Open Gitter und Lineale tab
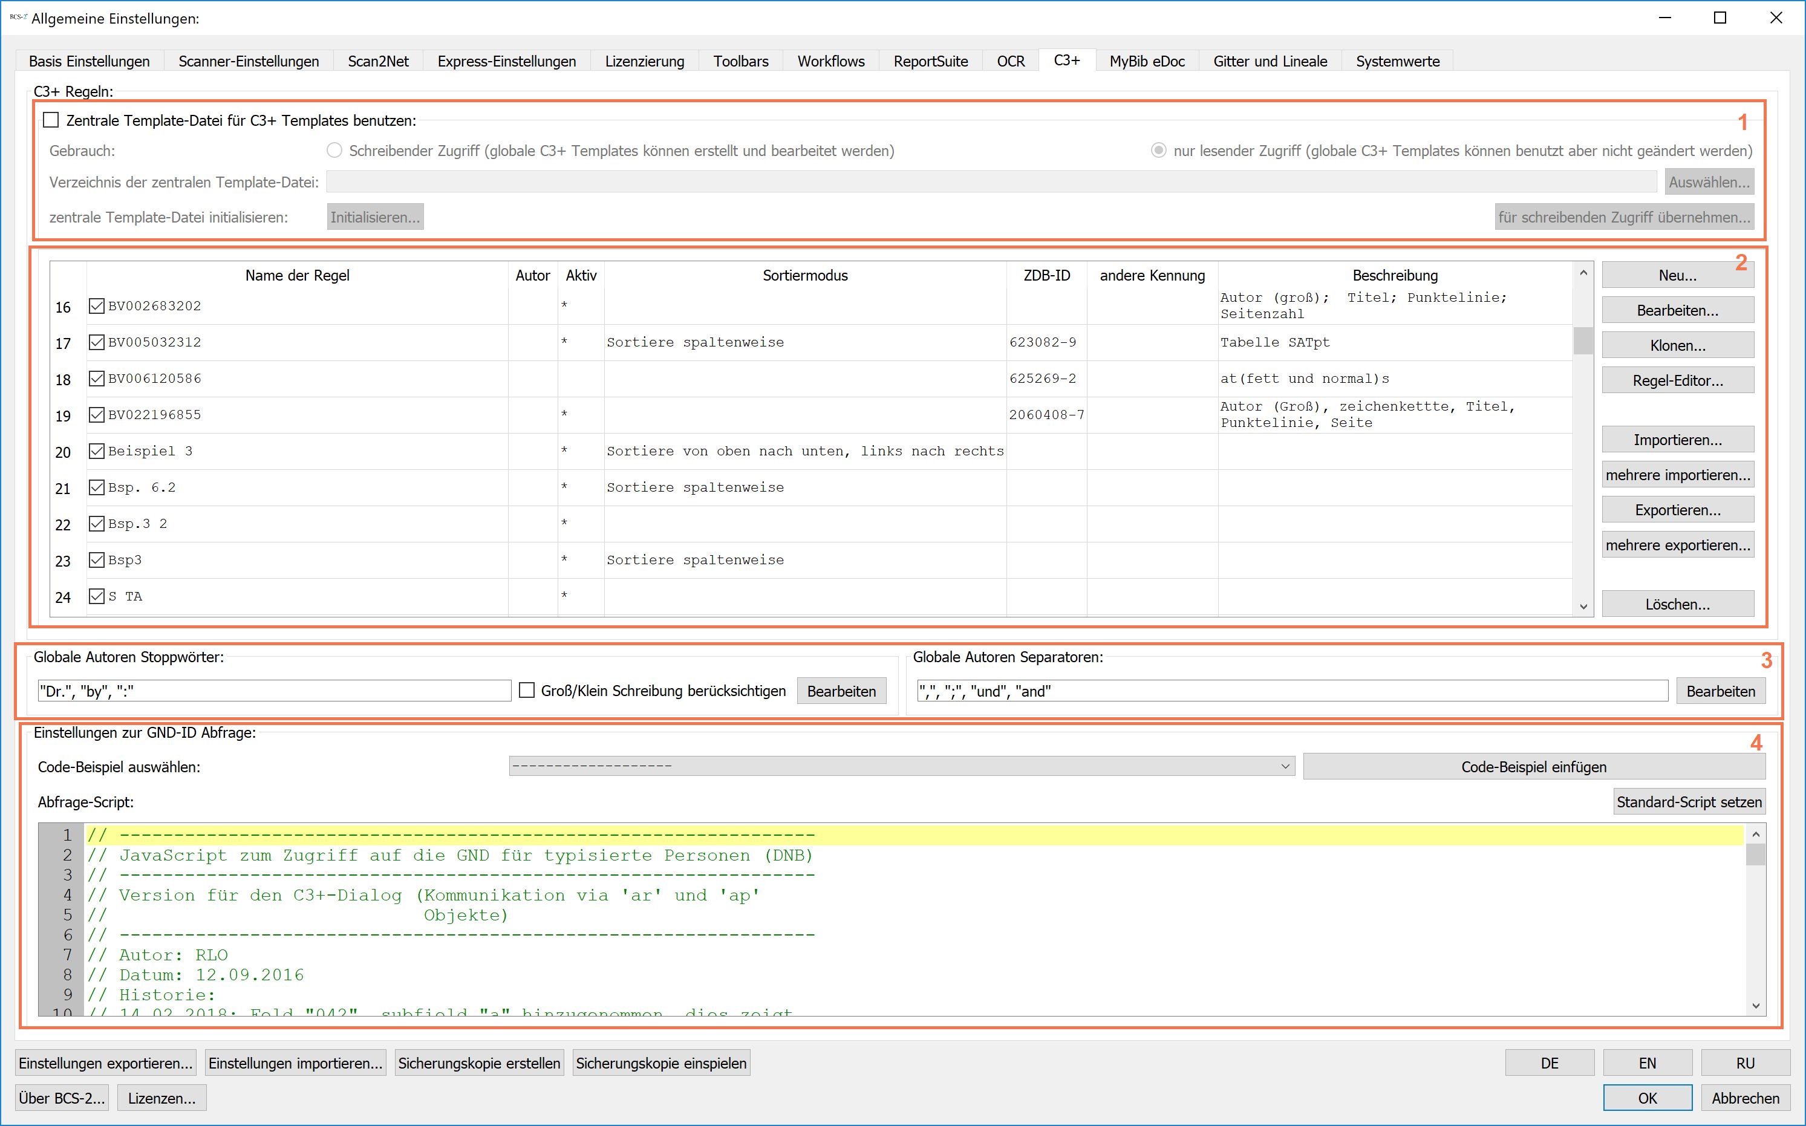 (x=1270, y=61)
